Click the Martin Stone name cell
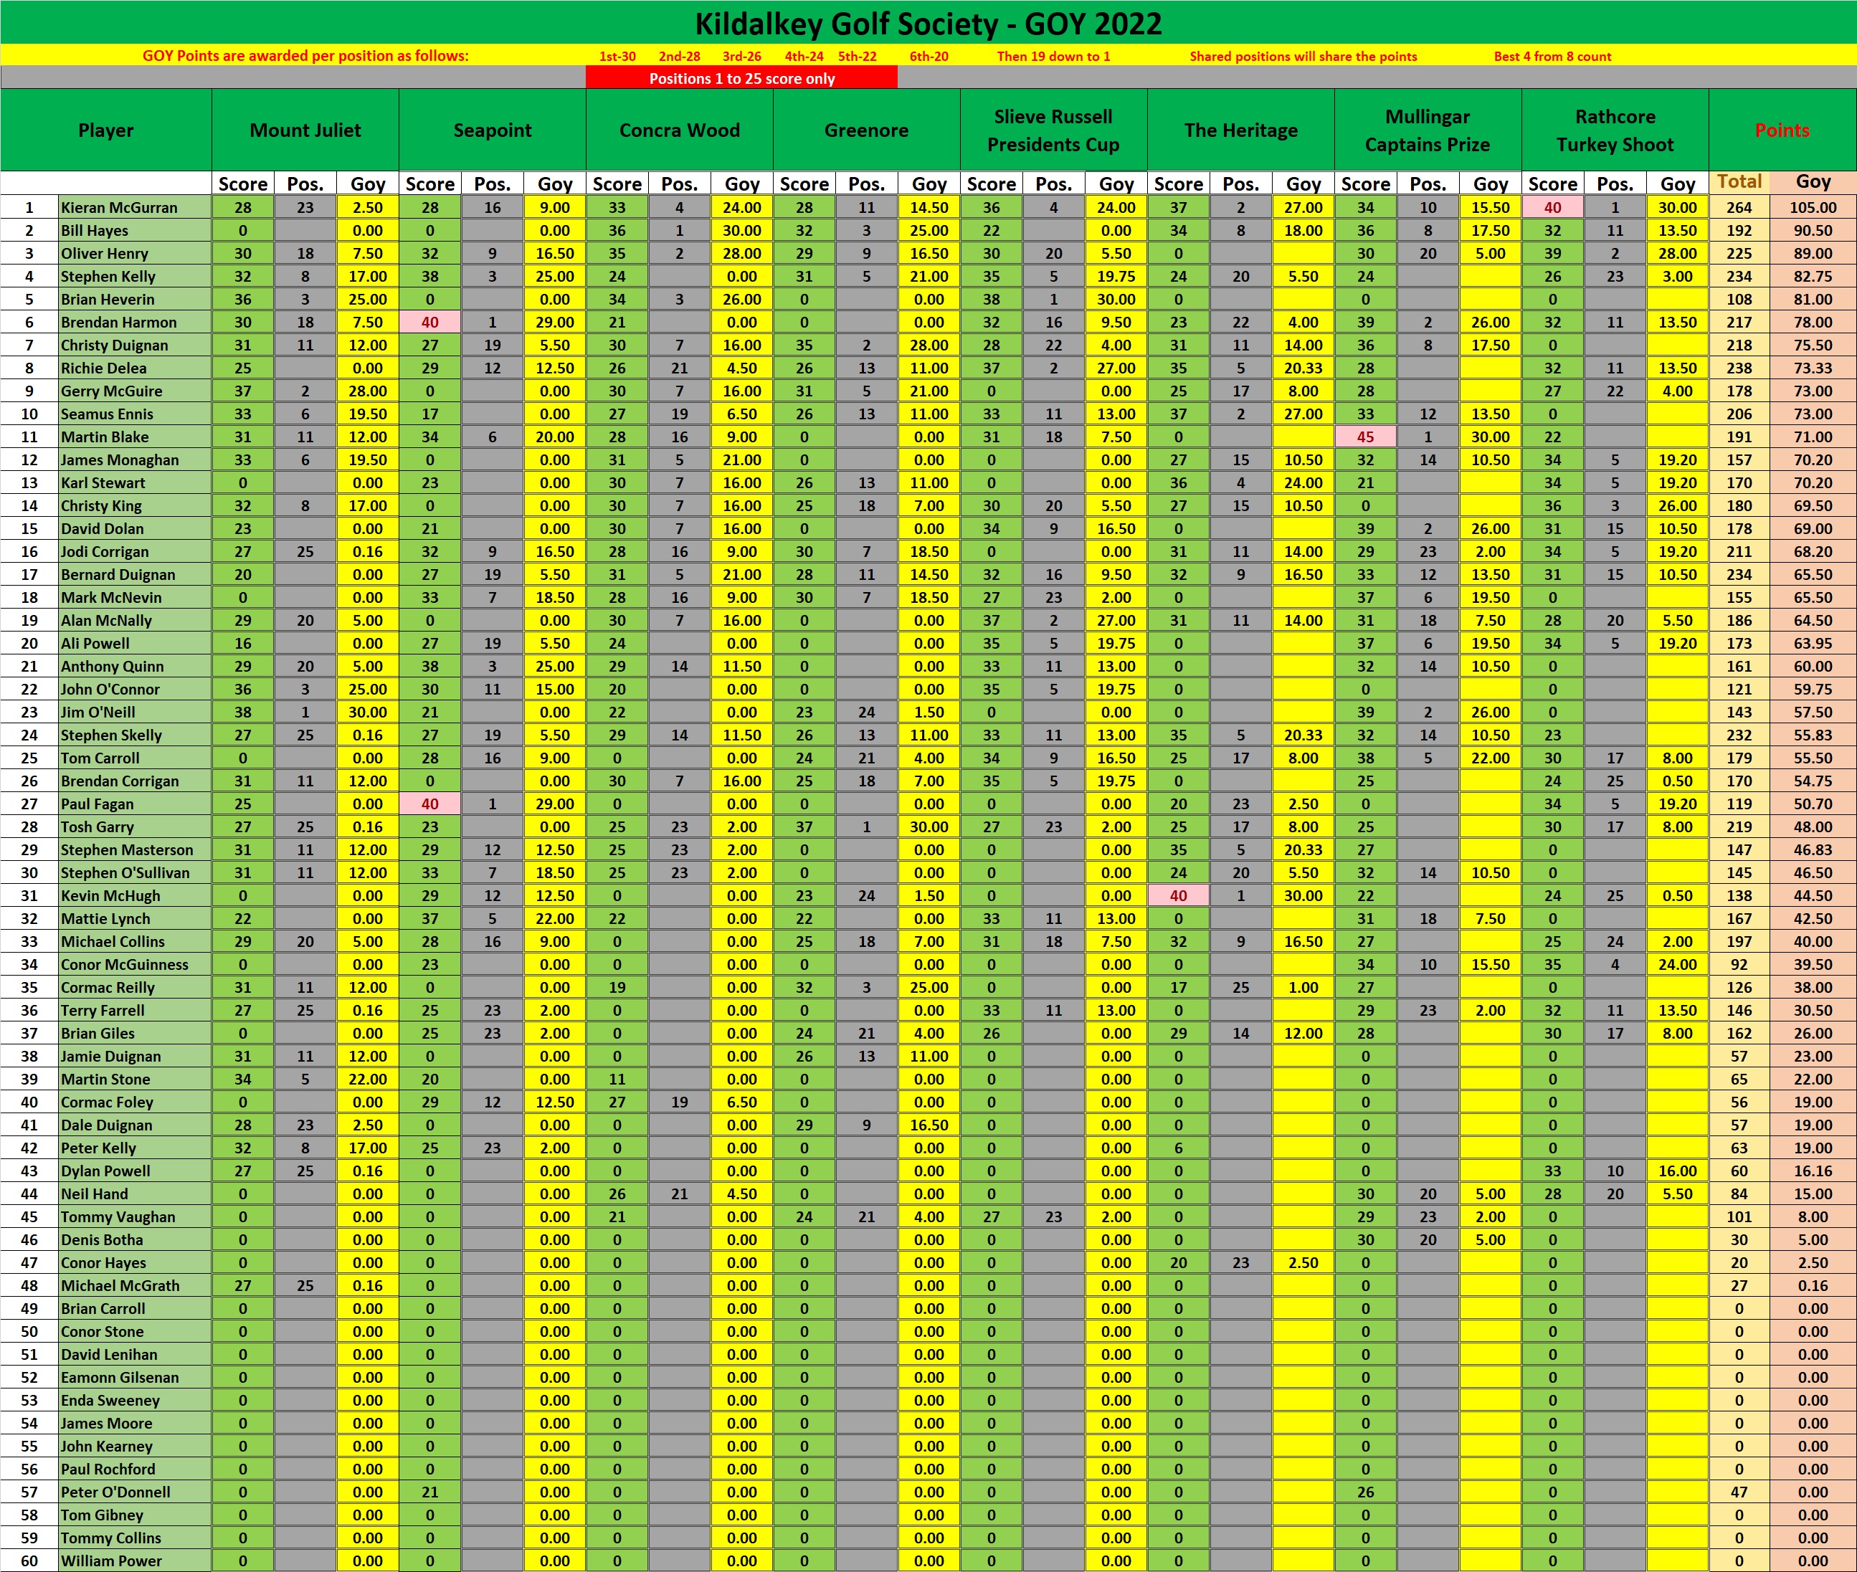The image size is (1857, 1572). (135, 1080)
